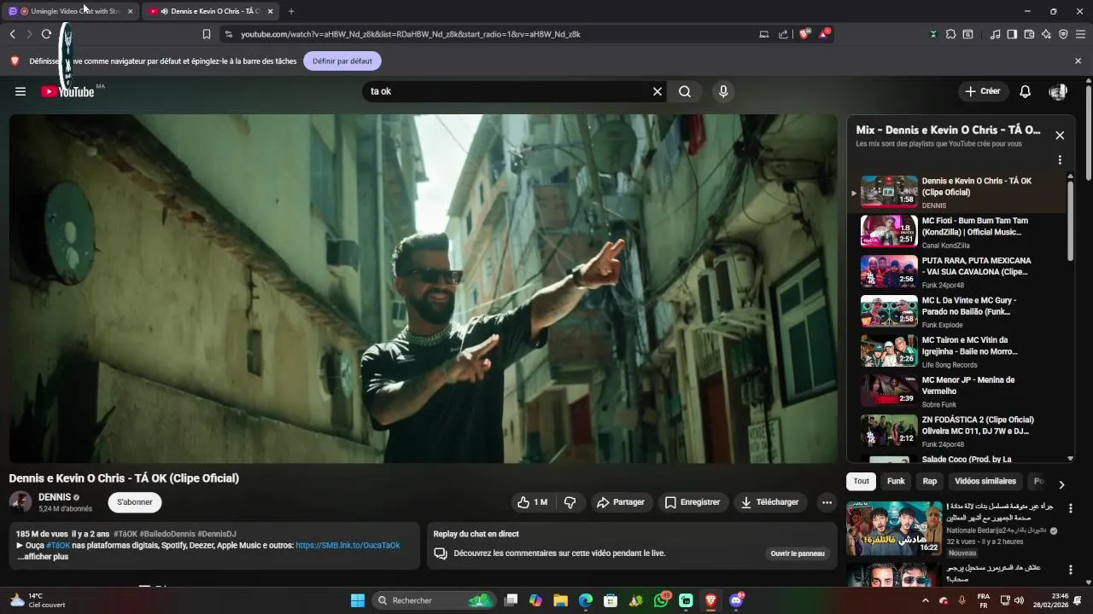Click the Partager share button
The height and width of the screenshot is (614, 1093).
coord(621,502)
